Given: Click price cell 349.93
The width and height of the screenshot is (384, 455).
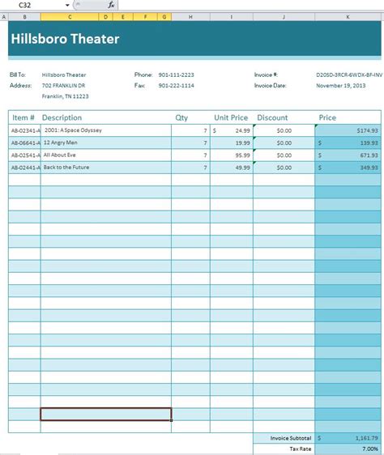Looking at the screenshot, I should (x=348, y=168).
